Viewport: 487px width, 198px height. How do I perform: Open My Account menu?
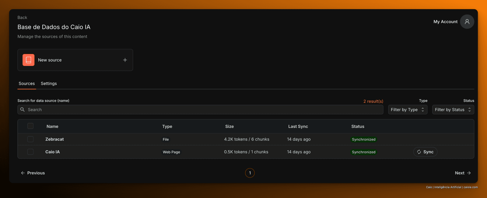[445, 22]
